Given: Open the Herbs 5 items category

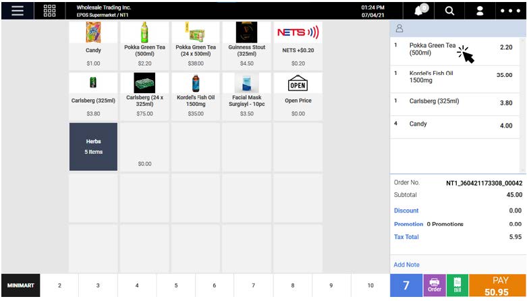Looking at the screenshot, I should 93,146.
